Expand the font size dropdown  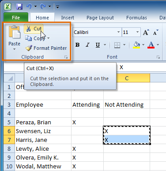137,32
